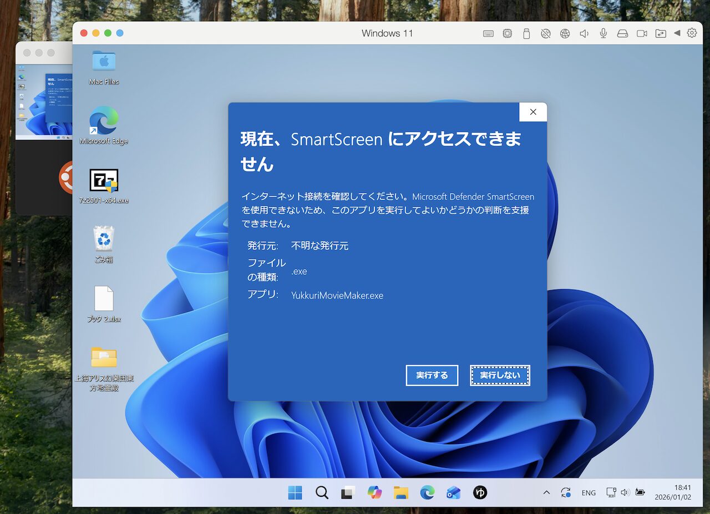
Task: Open Windows Start menu from taskbar
Action: click(295, 492)
